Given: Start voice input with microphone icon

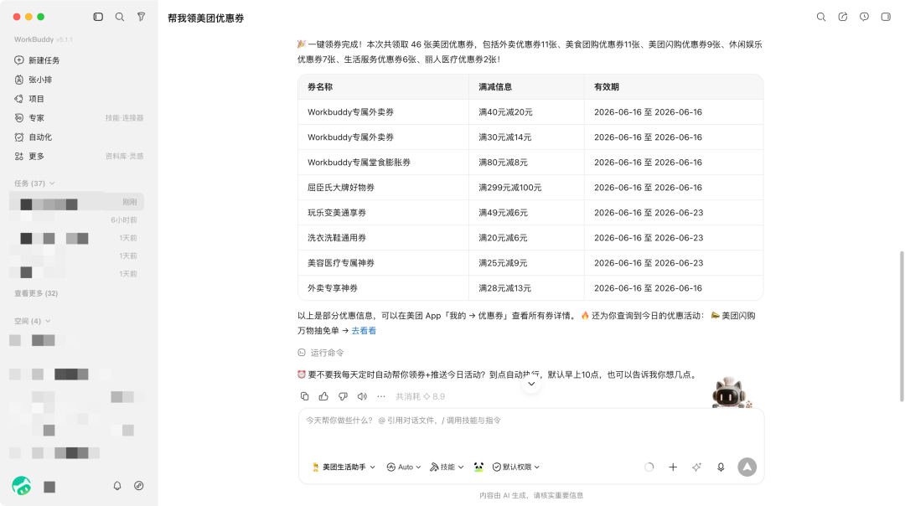Looking at the screenshot, I should (721, 467).
